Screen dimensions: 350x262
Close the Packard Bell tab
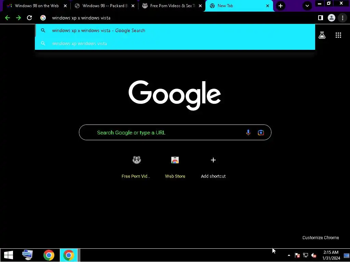133,6
